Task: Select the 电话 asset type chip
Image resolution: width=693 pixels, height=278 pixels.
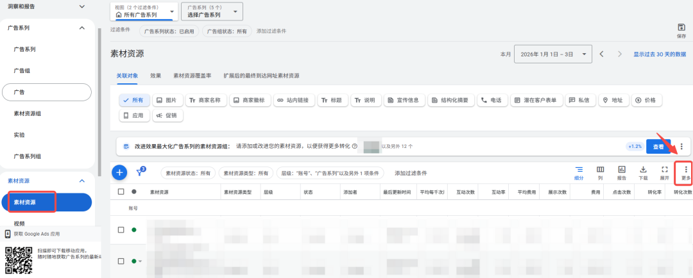Action: click(x=492, y=100)
